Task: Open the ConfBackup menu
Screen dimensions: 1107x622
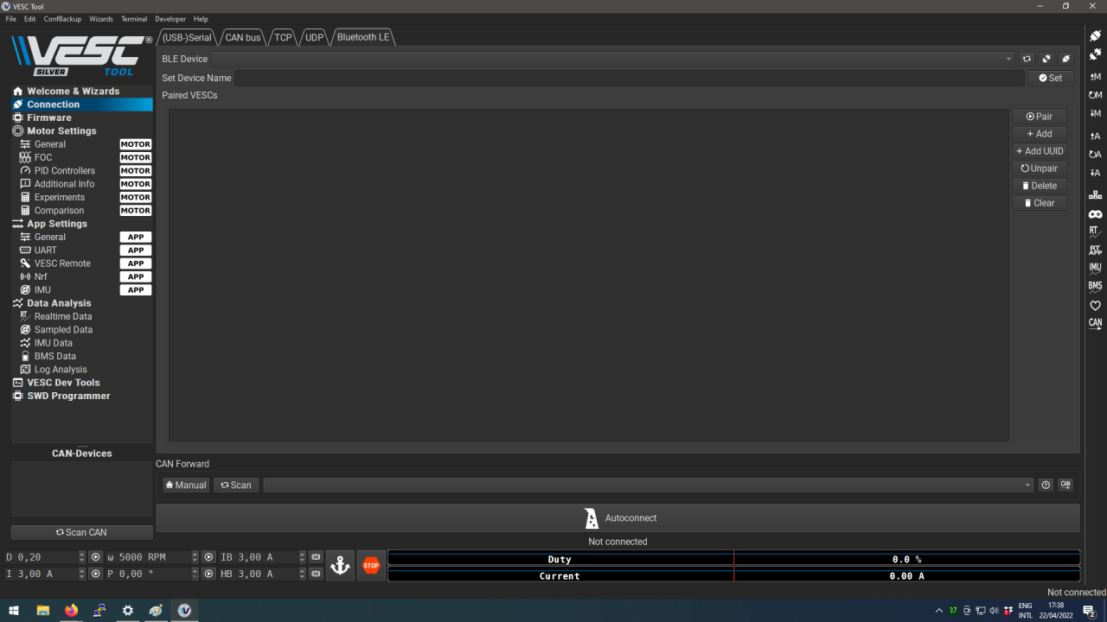Action: pos(62,19)
